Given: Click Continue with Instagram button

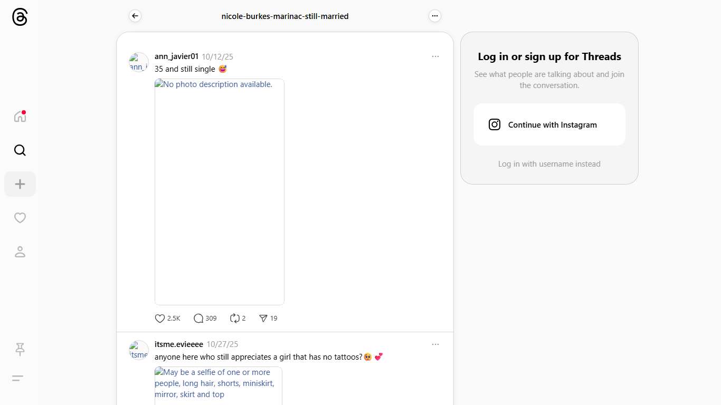Looking at the screenshot, I should click(549, 124).
